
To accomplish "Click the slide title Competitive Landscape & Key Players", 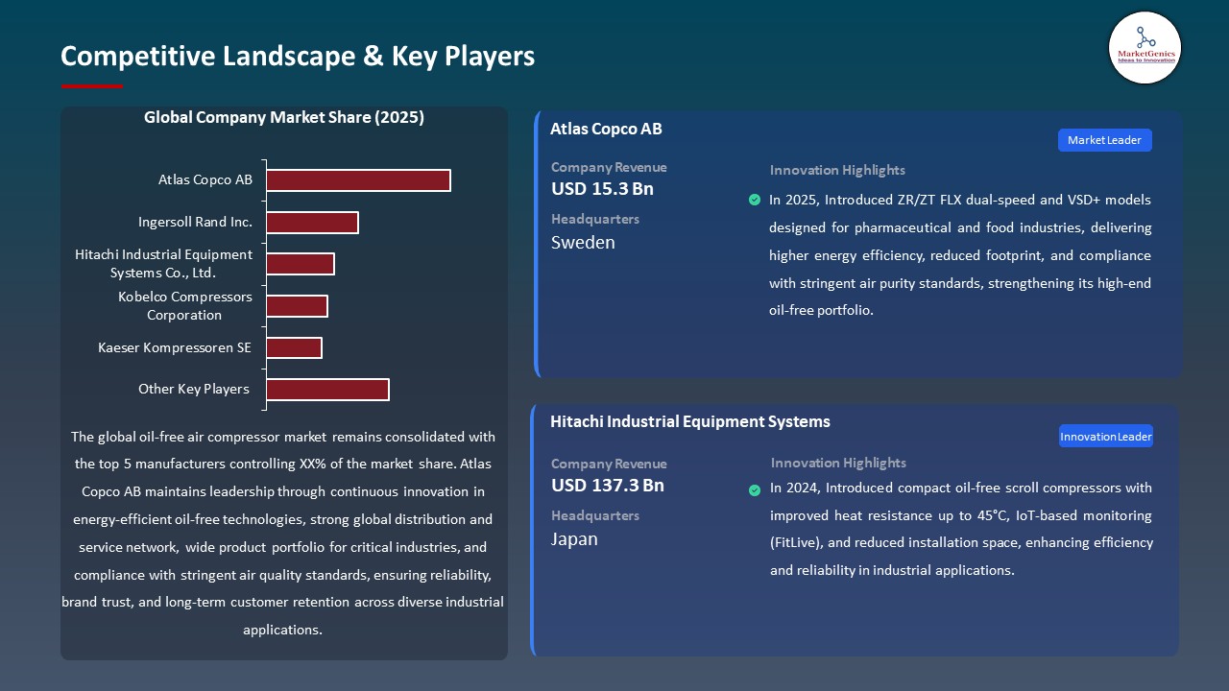I will pos(298,56).
